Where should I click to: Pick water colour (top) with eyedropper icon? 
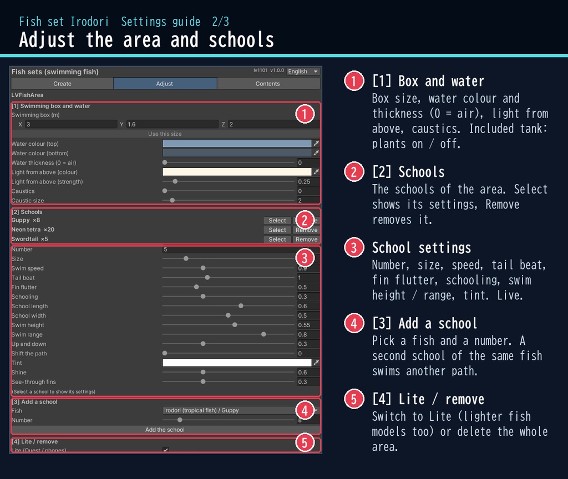coord(316,144)
